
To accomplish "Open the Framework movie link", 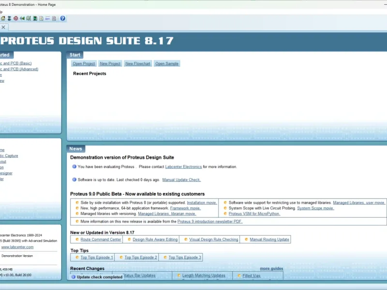I will 185,208.
